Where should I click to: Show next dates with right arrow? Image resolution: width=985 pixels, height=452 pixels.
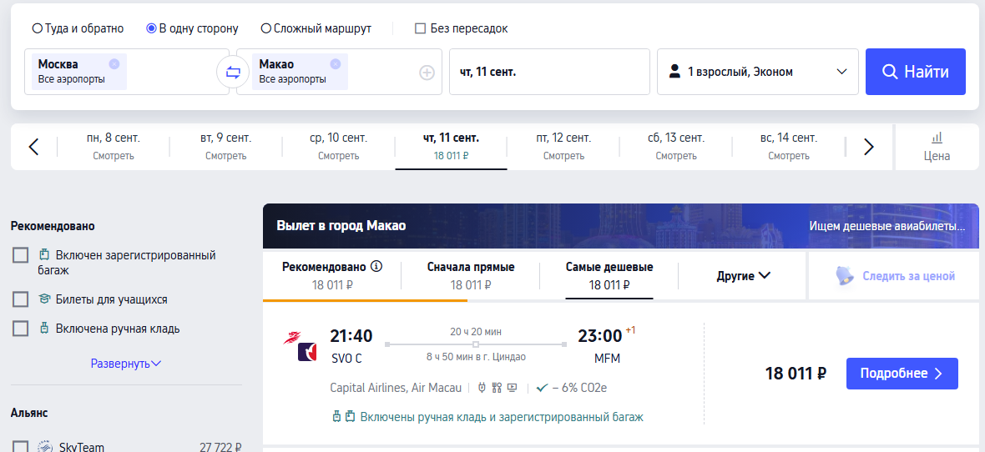(869, 147)
